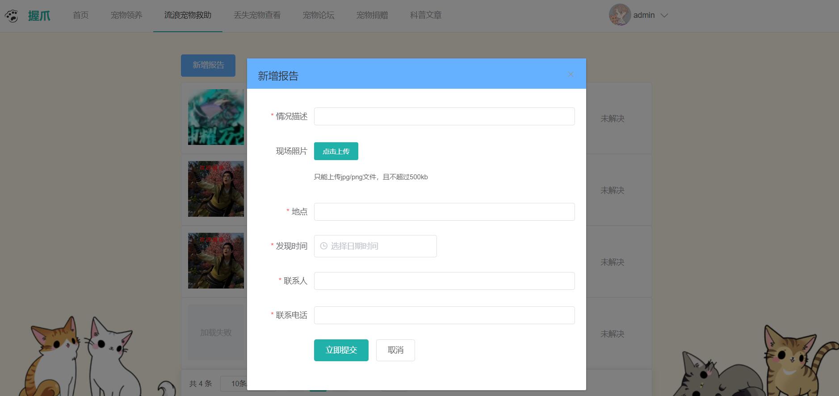Click 未解决 status in third row

point(612,262)
